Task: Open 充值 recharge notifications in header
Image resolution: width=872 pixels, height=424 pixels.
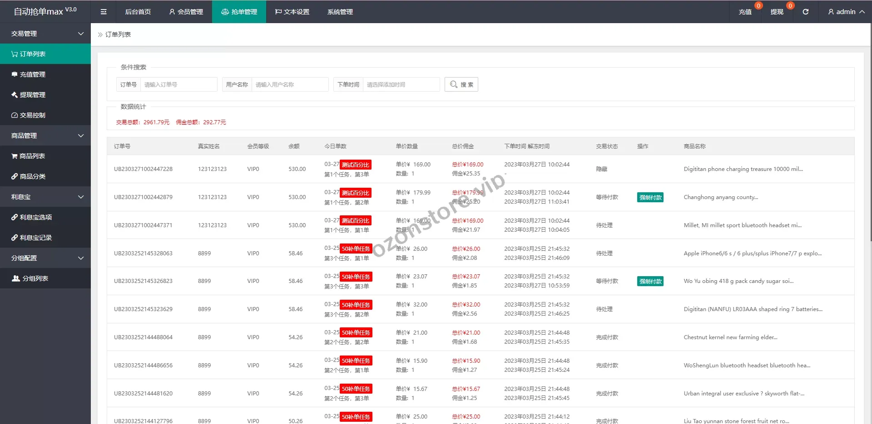Action: 745,12
